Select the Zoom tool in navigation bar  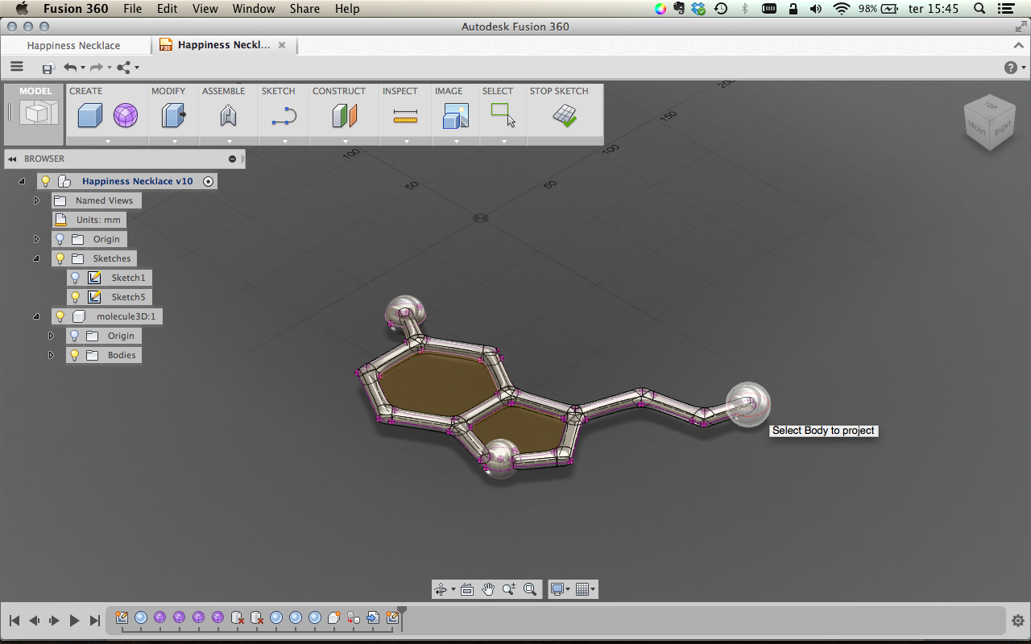tap(508, 589)
